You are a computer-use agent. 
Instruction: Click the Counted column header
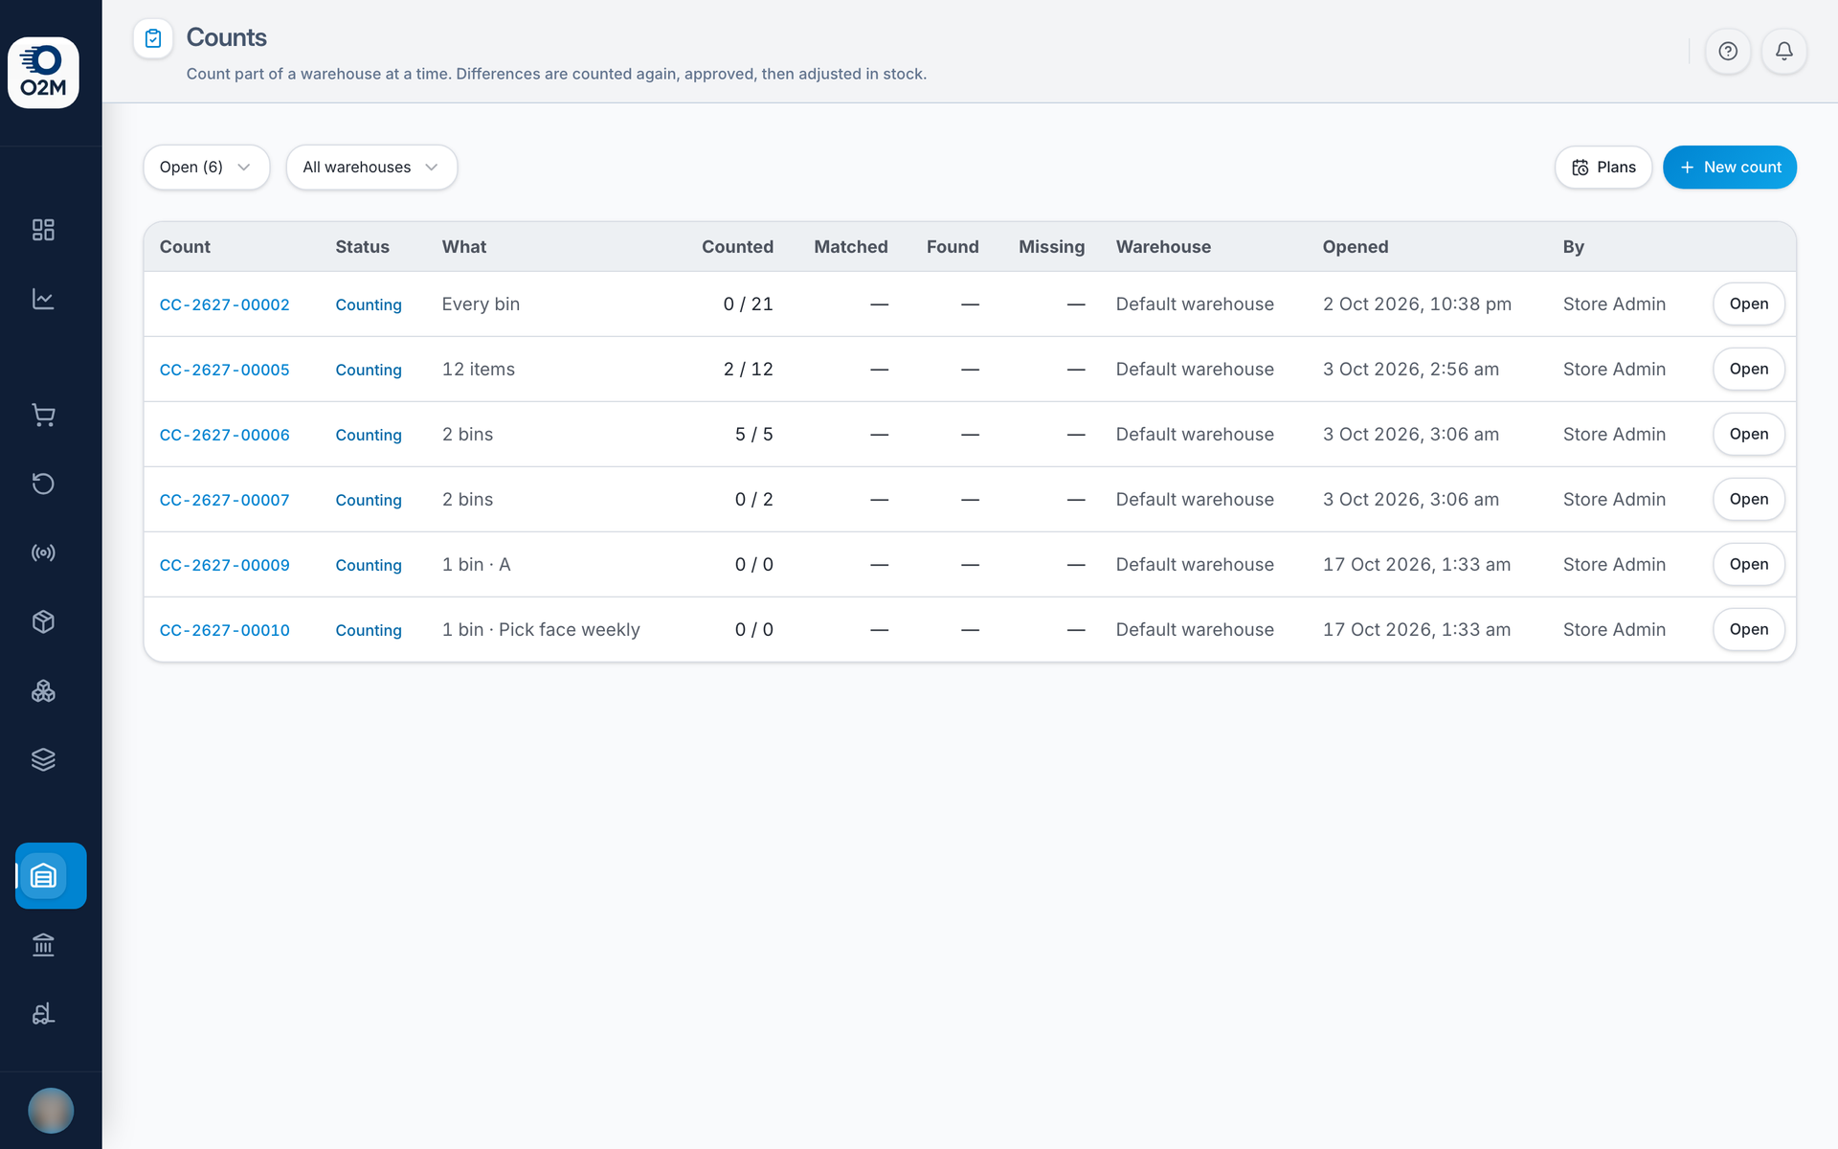[x=737, y=247]
